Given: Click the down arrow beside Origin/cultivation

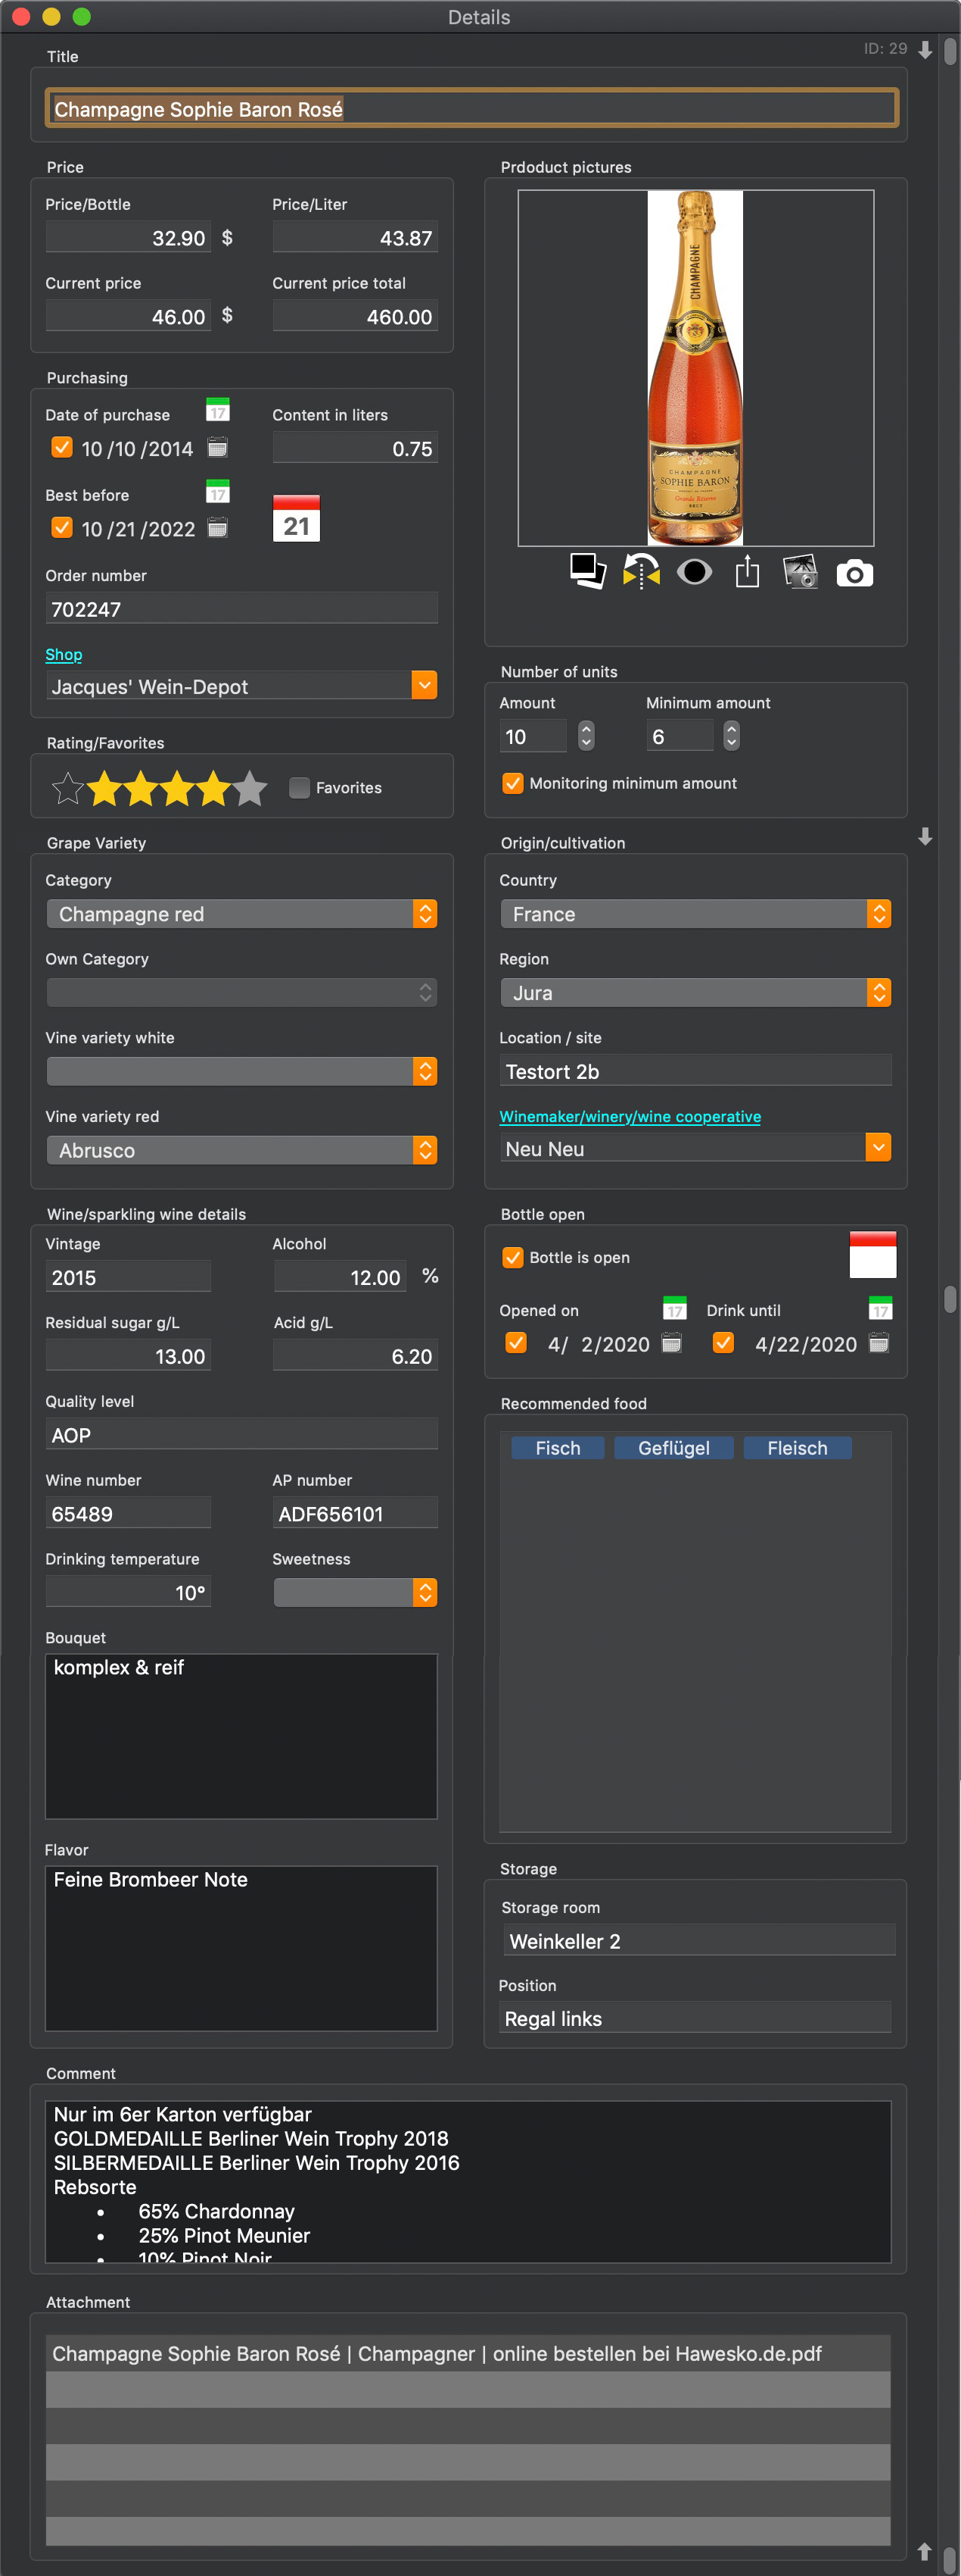Looking at the screenshot, I should 925,836.
